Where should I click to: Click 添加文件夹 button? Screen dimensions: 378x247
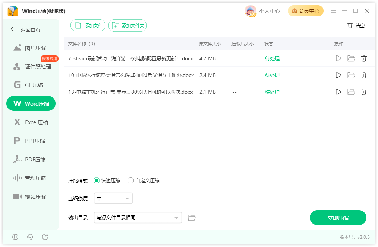pyautogui.click(x=127, y=26)
